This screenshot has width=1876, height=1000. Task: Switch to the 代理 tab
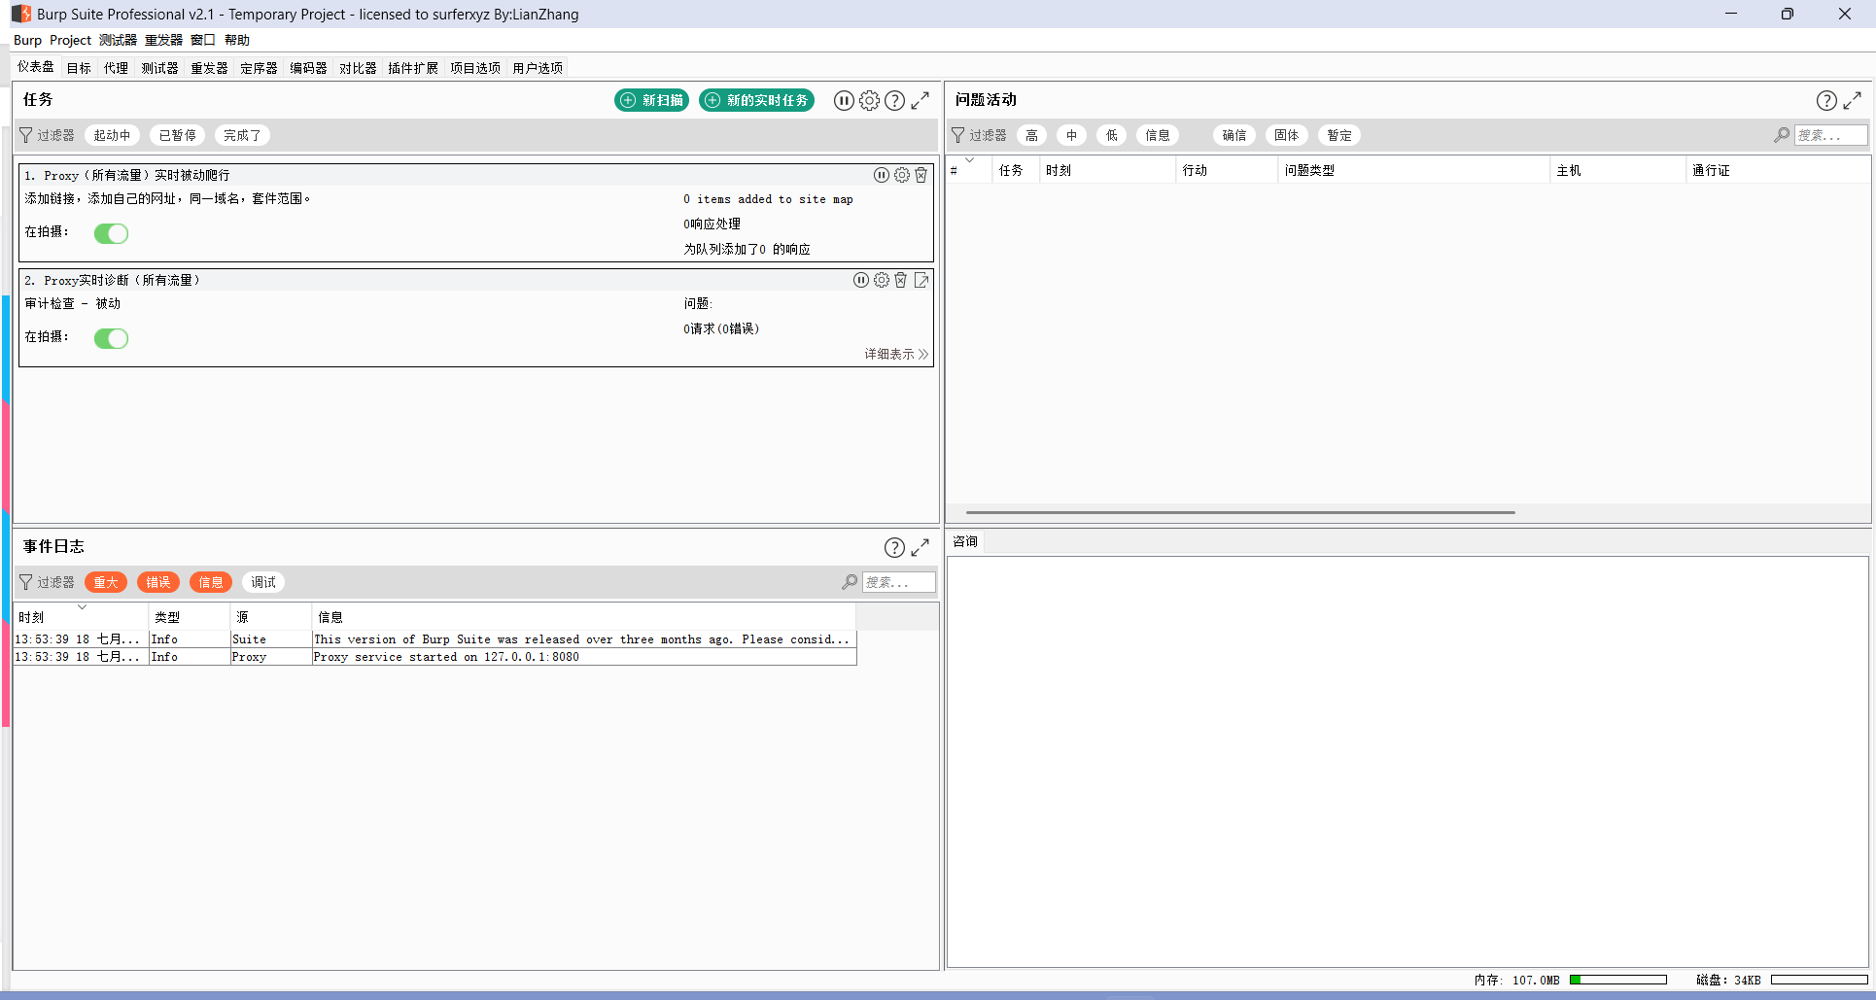coord(116,68)
